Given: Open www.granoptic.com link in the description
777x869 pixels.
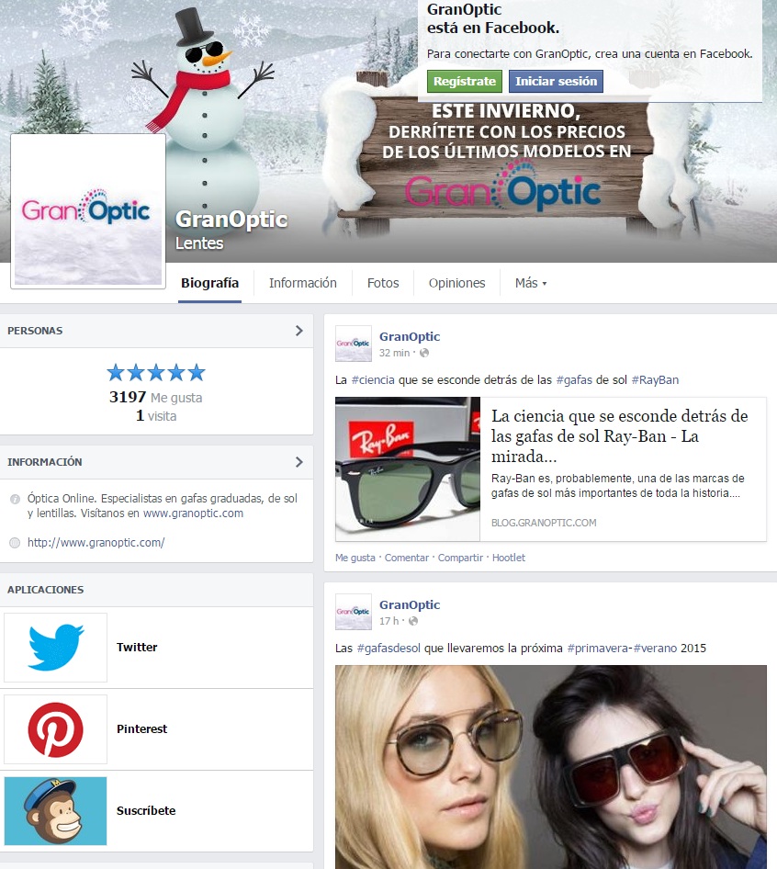Looking at the screenshot, I should pyautogui.click(x=193, y=513).
